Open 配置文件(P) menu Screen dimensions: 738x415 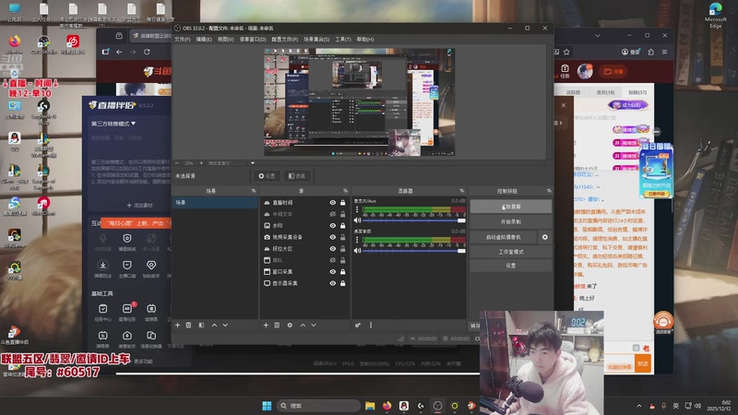285,40
